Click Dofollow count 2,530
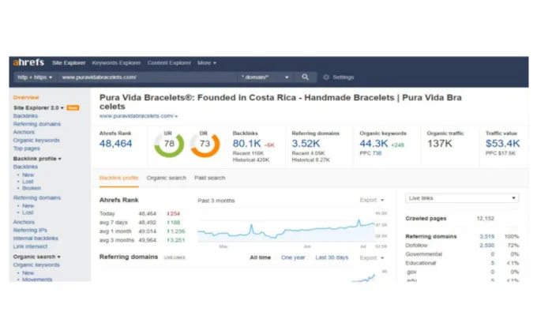This screenshot has width=537, height=323. click(x=486, y=246)
